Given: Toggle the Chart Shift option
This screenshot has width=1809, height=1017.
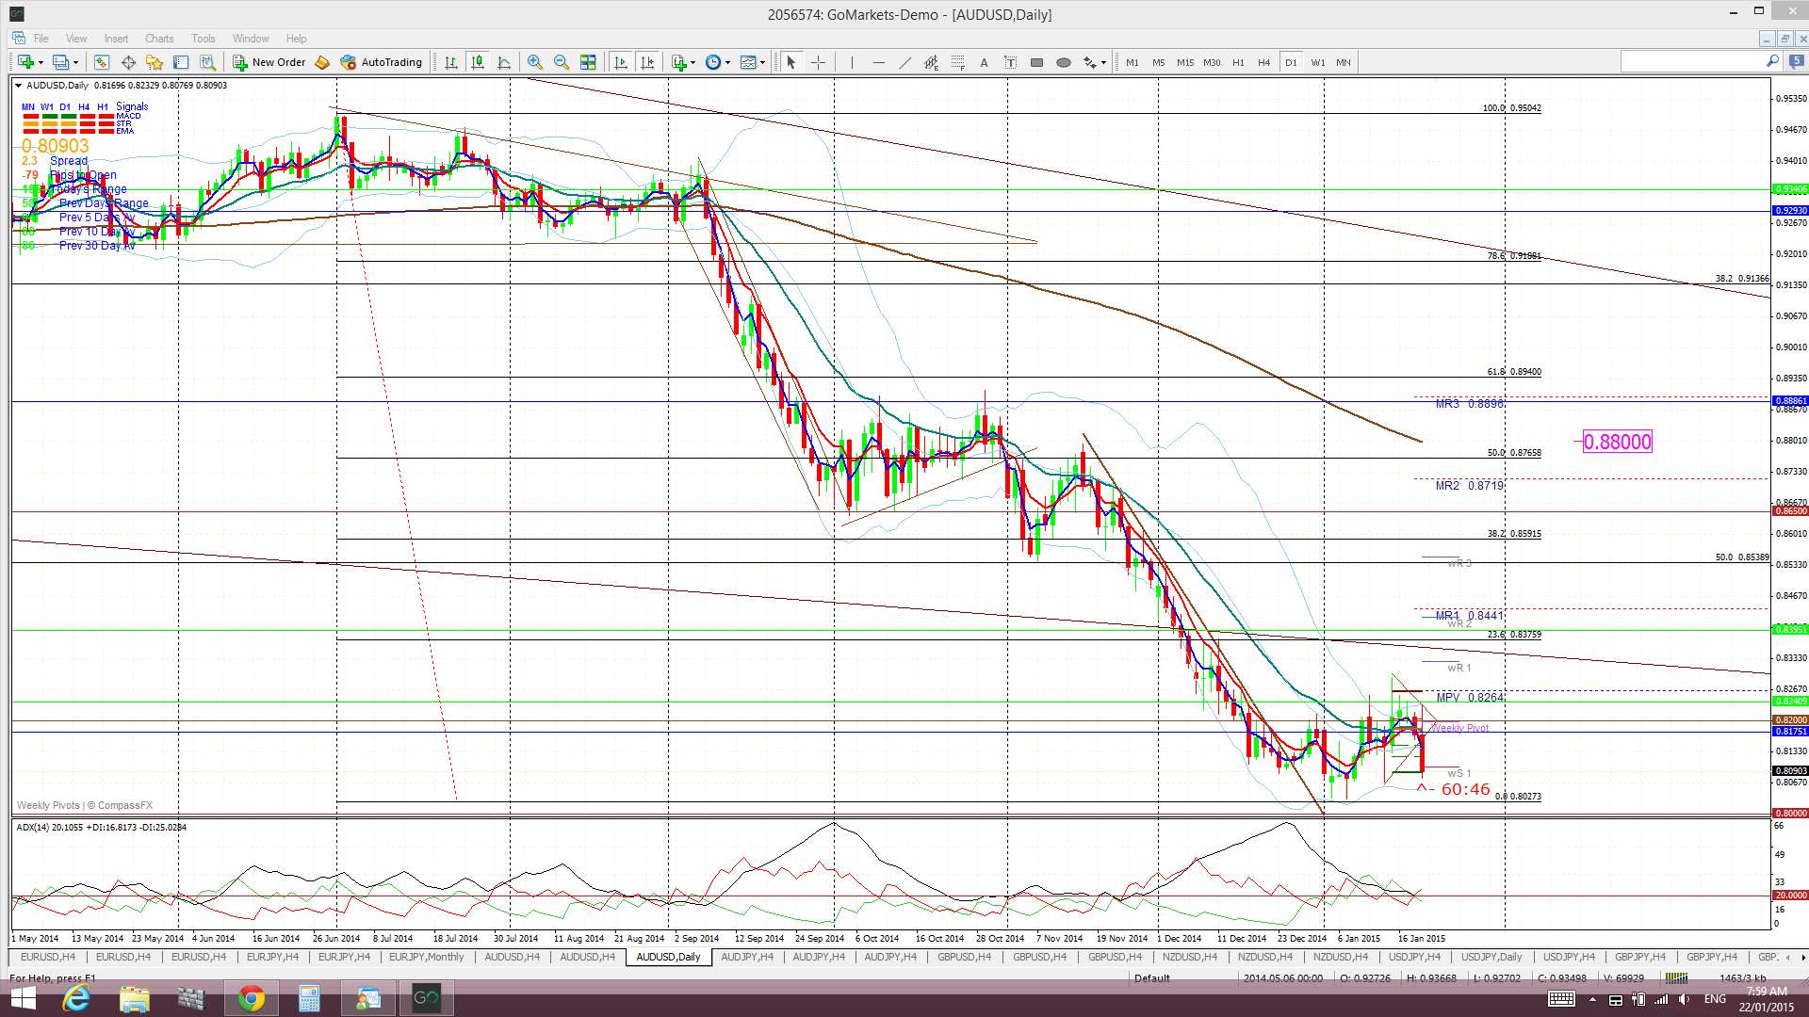Looking at the screenshot, I should pos(646,62).
